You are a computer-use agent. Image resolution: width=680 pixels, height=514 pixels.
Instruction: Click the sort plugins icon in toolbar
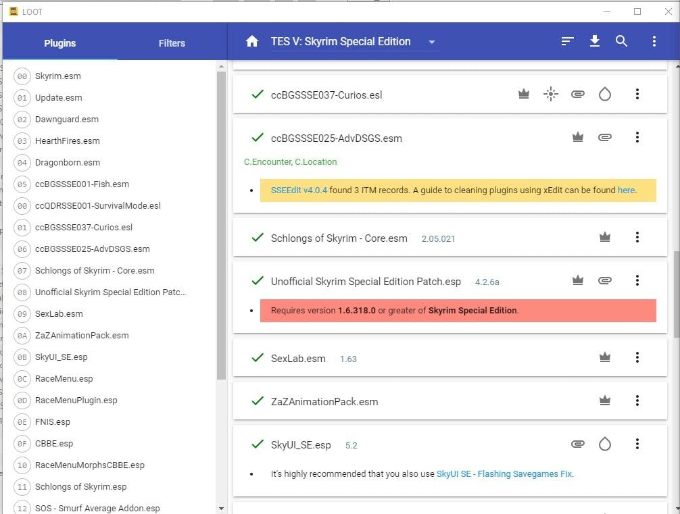[567, 42]
